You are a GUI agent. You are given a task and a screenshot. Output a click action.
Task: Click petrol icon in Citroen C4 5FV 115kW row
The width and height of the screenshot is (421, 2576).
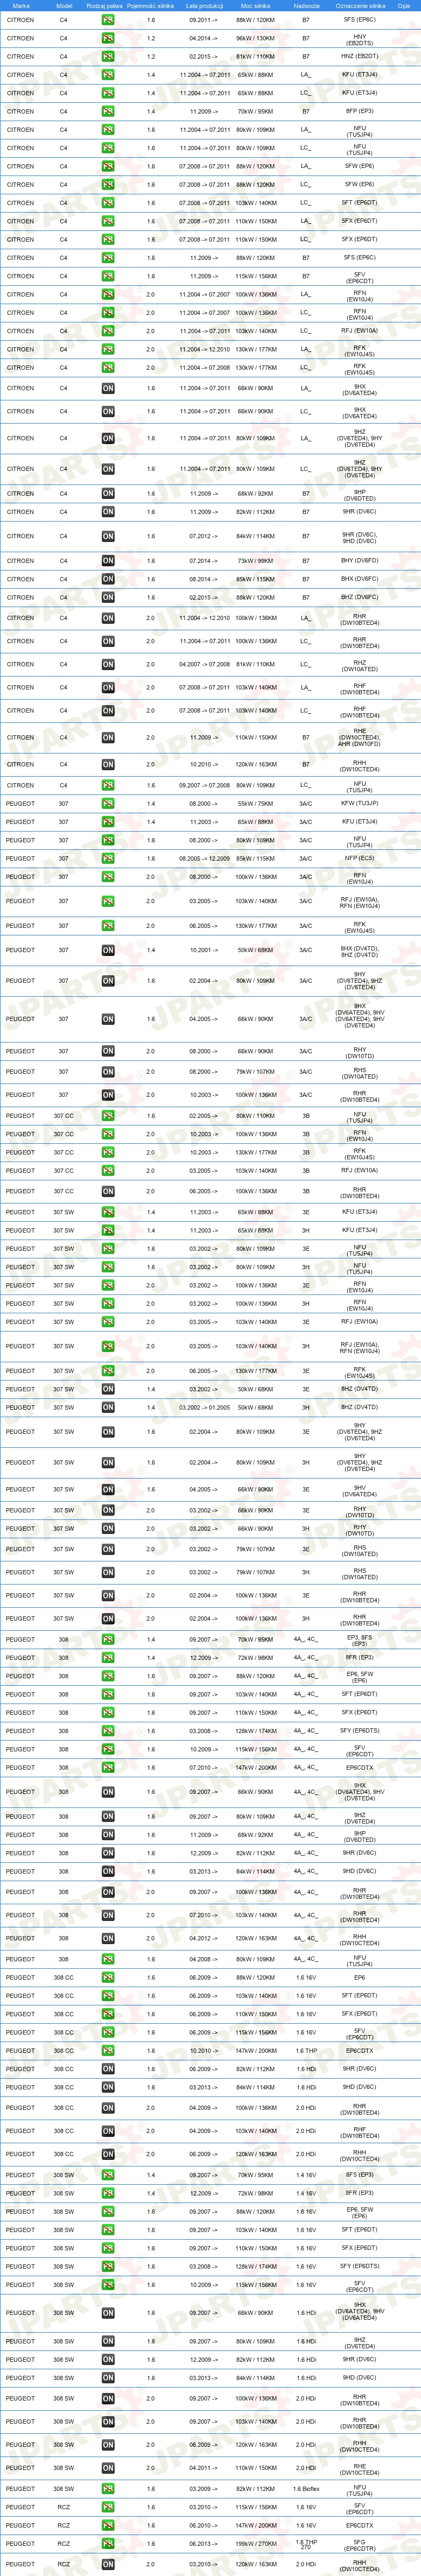108,276
